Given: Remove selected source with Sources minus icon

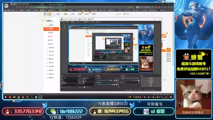Looking at the screenshot, I should pyautogui.click(x=82, y=87).
